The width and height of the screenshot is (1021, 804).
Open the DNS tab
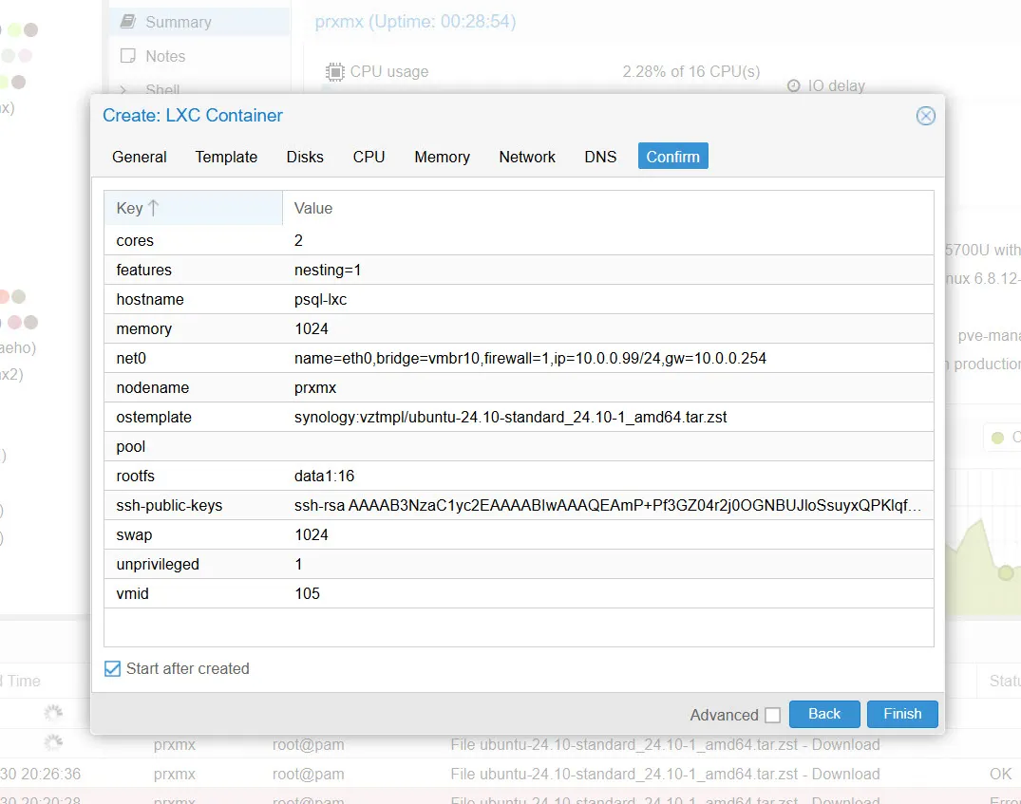pyautogui.click(x=600, y=157)
